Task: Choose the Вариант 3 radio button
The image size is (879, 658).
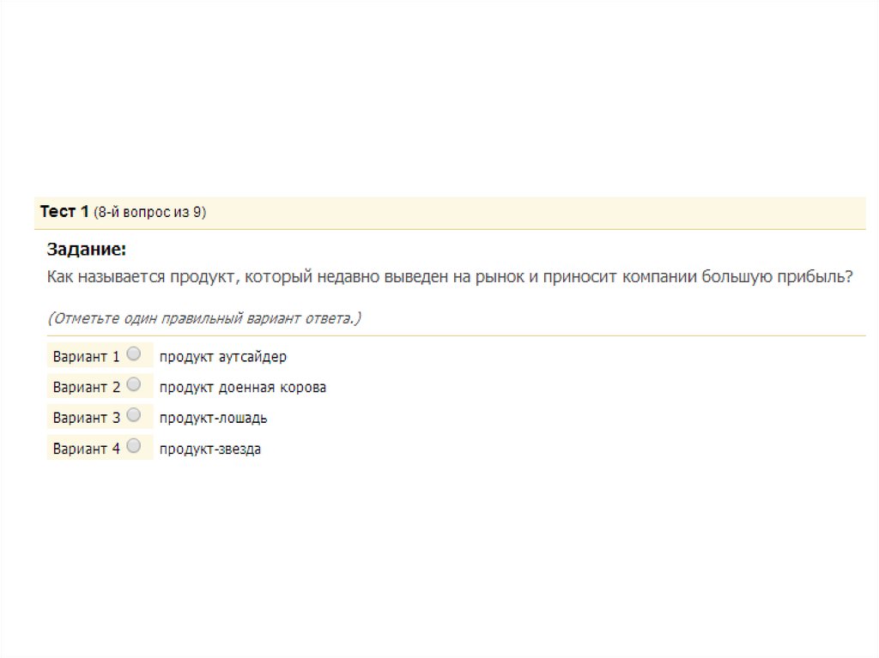Action: [x=133, y=415]
